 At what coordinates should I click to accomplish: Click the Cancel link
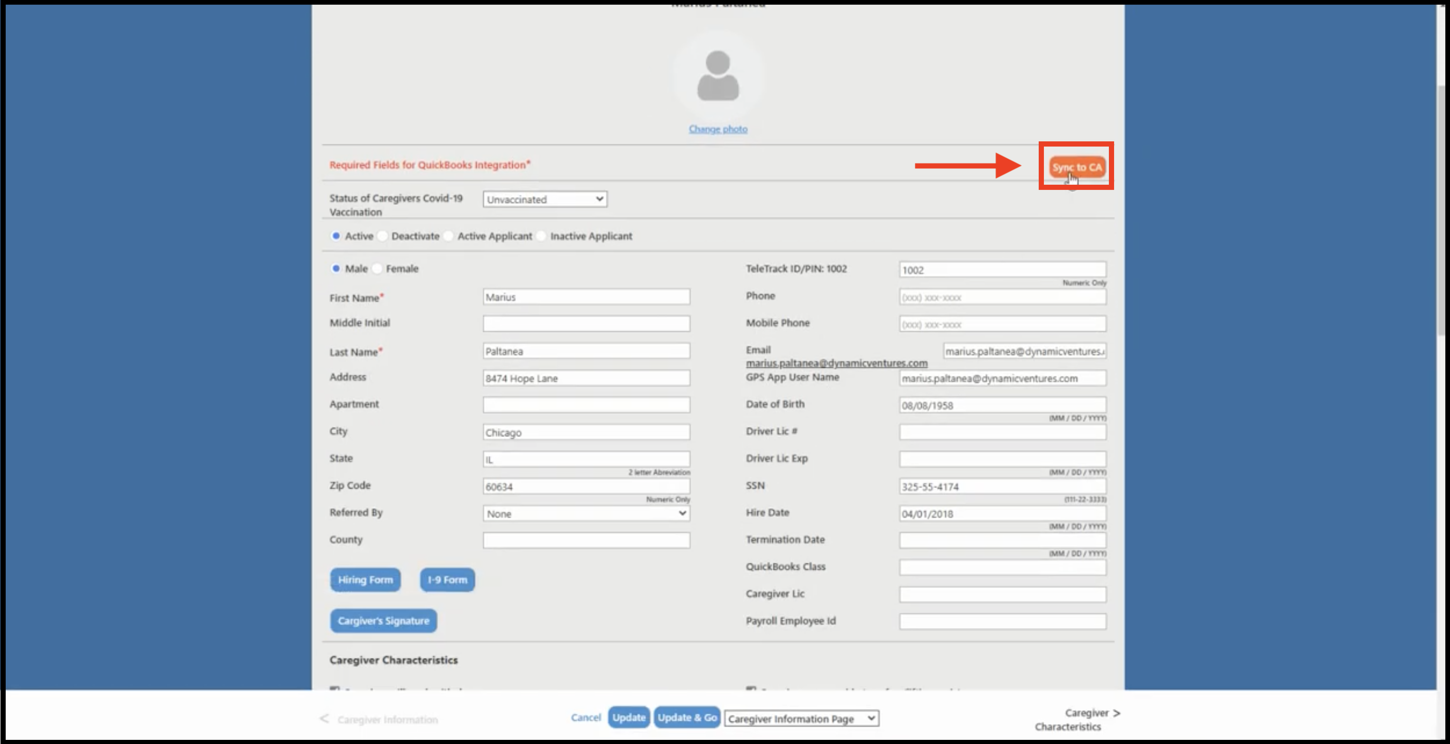coord(585,718)
